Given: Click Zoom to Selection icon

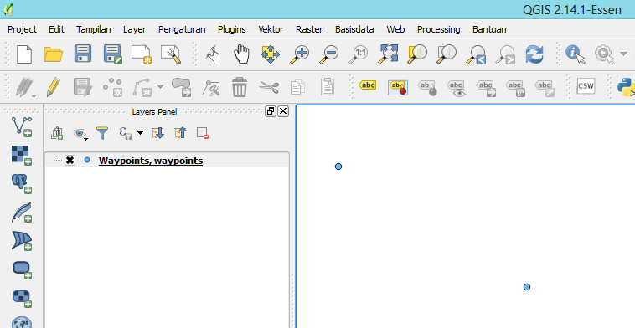Looking at the screenshot, I should tap(417, 54).
